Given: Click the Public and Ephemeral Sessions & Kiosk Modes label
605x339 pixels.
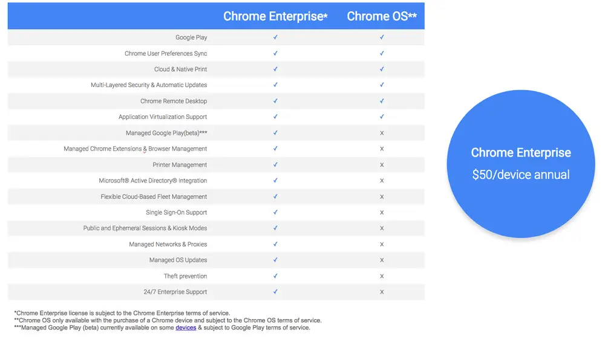Looking at the screenshot, I should [145, 228].
